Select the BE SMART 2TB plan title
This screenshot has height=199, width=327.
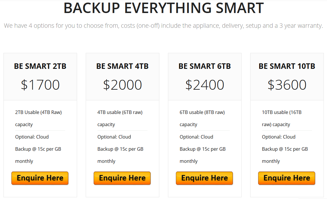40,66
